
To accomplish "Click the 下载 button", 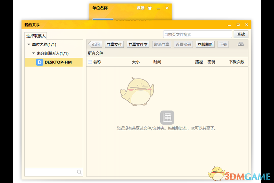I will tap(223, 45).
